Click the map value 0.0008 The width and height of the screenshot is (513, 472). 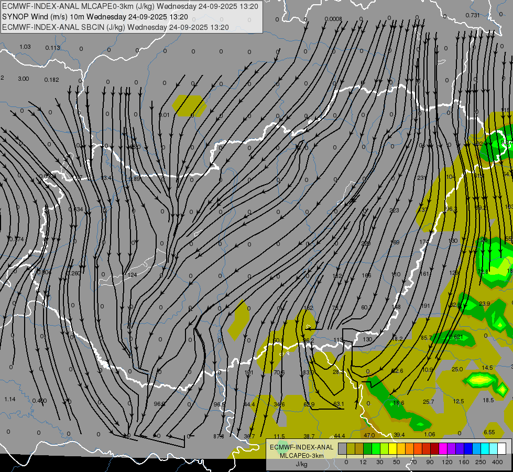coord(333,19)
